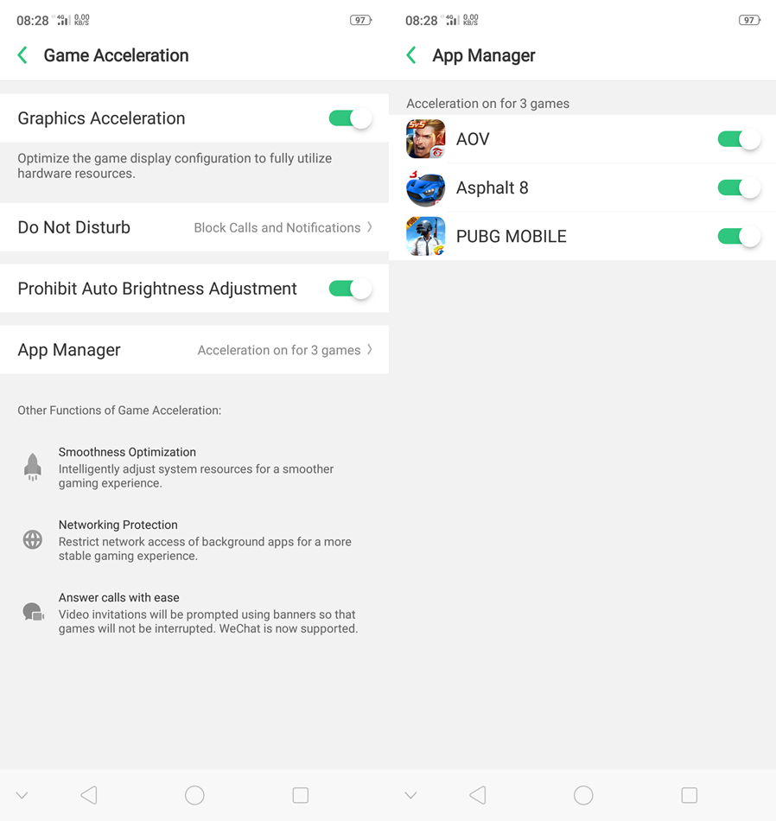The image size is (776, 821).
Task: Tap the Smoothness Optimization rocket icon
Action: click(33, 467)
